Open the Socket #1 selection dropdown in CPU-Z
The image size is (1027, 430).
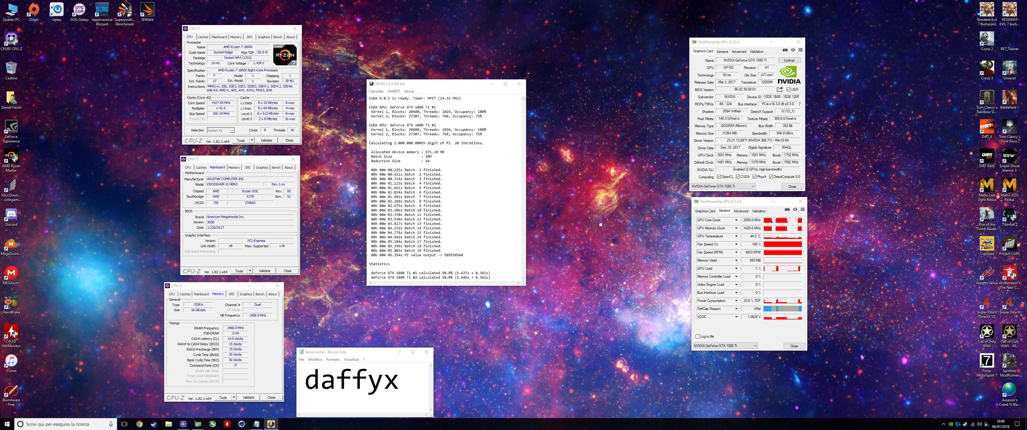(220, 130)
